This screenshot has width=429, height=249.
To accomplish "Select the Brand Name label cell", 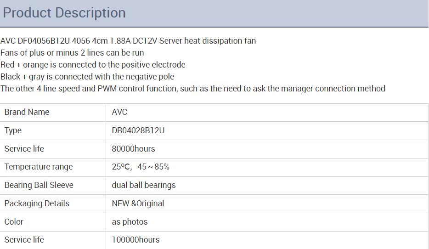I will 53,112.
